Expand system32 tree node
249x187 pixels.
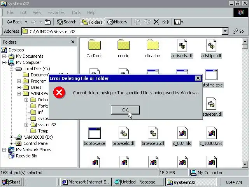[26, 125]
